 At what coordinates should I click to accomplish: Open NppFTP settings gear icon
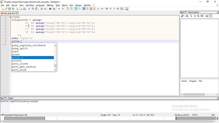207,16
